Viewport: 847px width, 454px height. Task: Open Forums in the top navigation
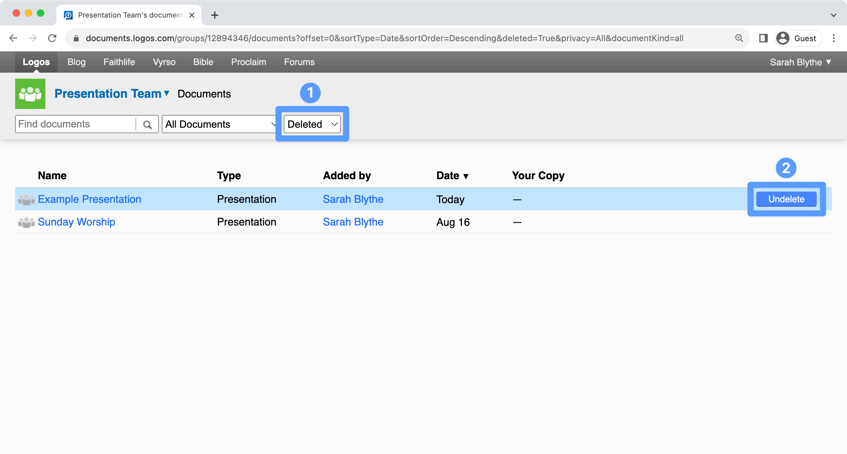coord(299,62)
